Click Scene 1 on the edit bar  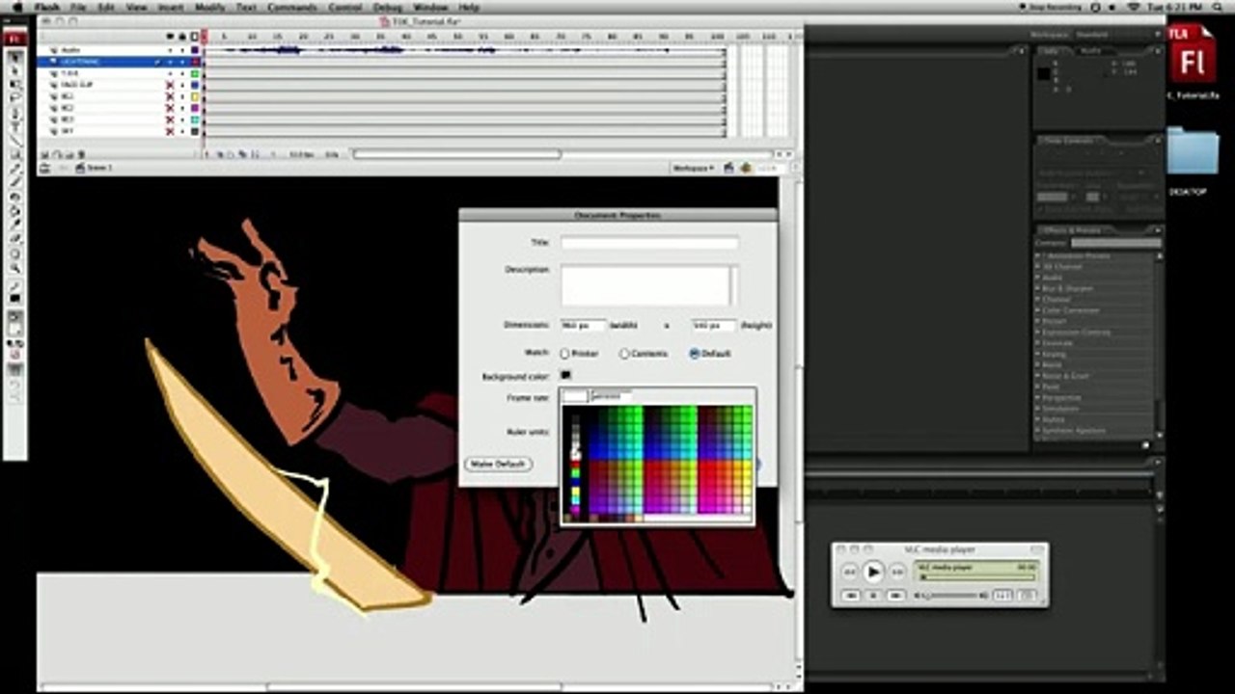coord(94,168)
